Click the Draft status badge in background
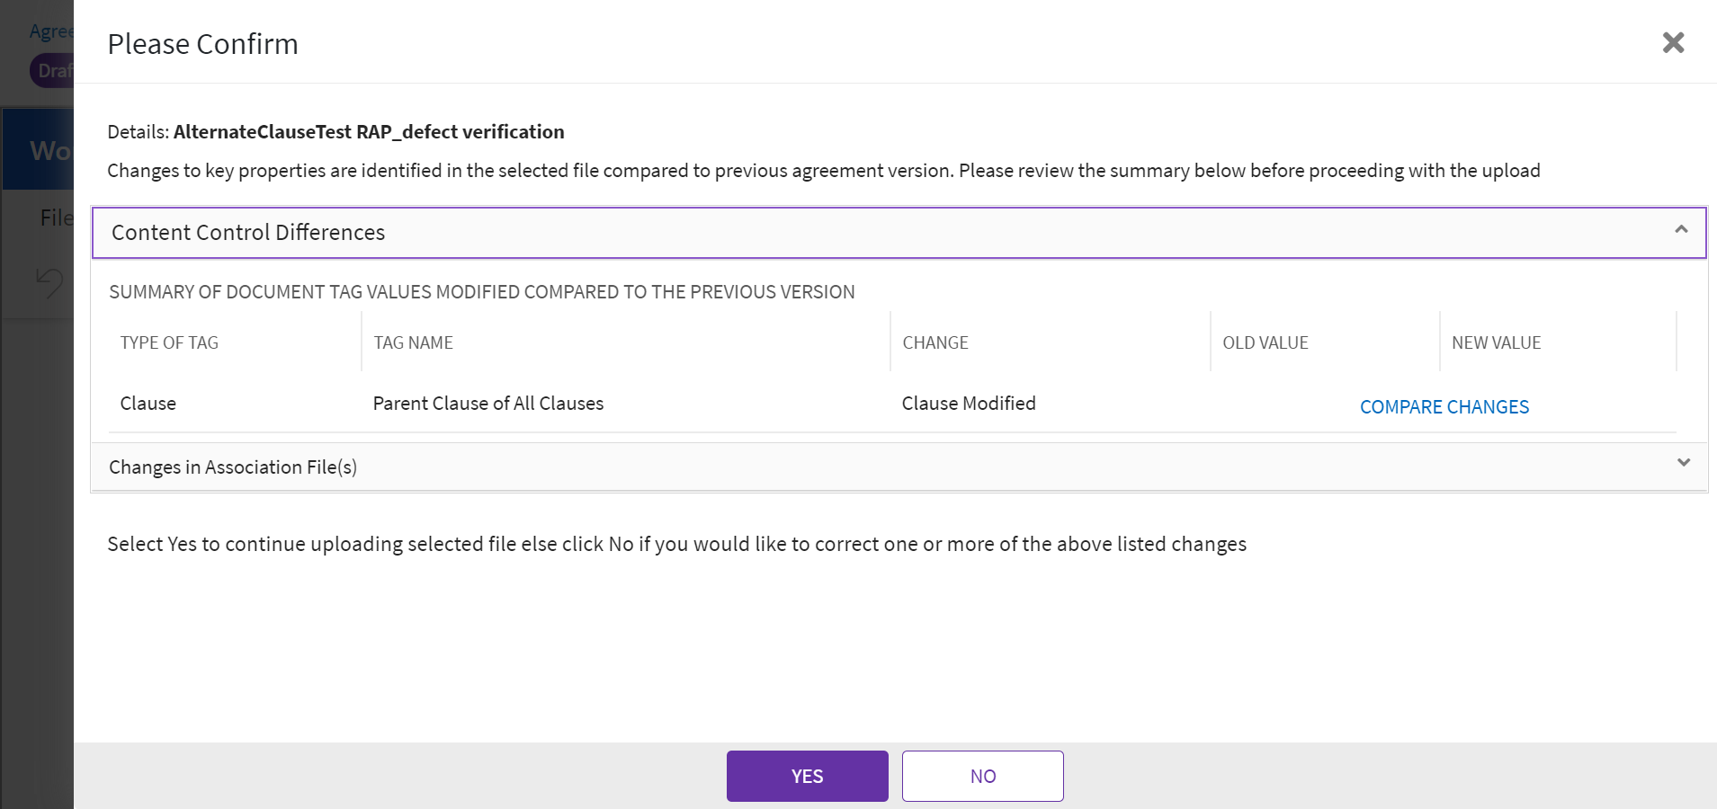This screenshot has width=1717, height=809. [52, 70]
